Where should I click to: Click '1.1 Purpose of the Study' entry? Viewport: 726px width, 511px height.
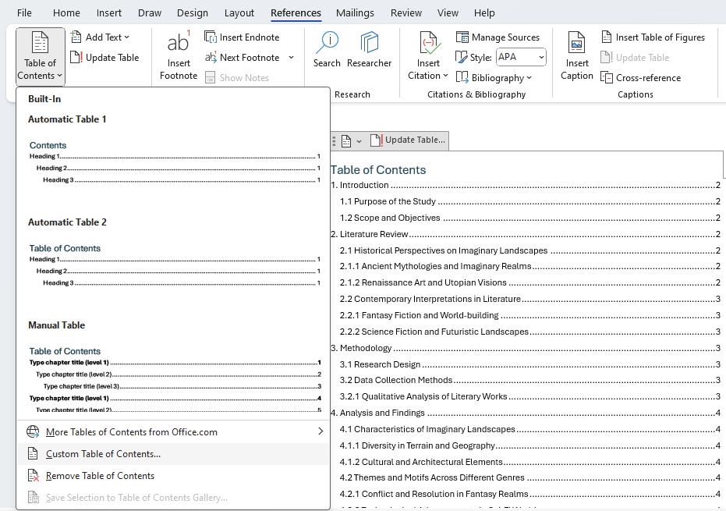pos(530,201)
